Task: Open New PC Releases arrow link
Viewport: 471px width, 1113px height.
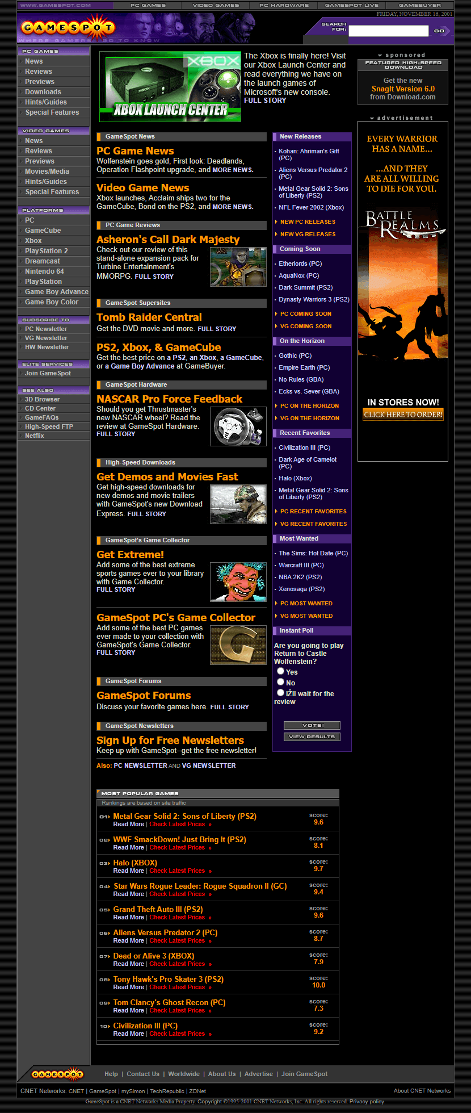Action: (x=308, y=222)
